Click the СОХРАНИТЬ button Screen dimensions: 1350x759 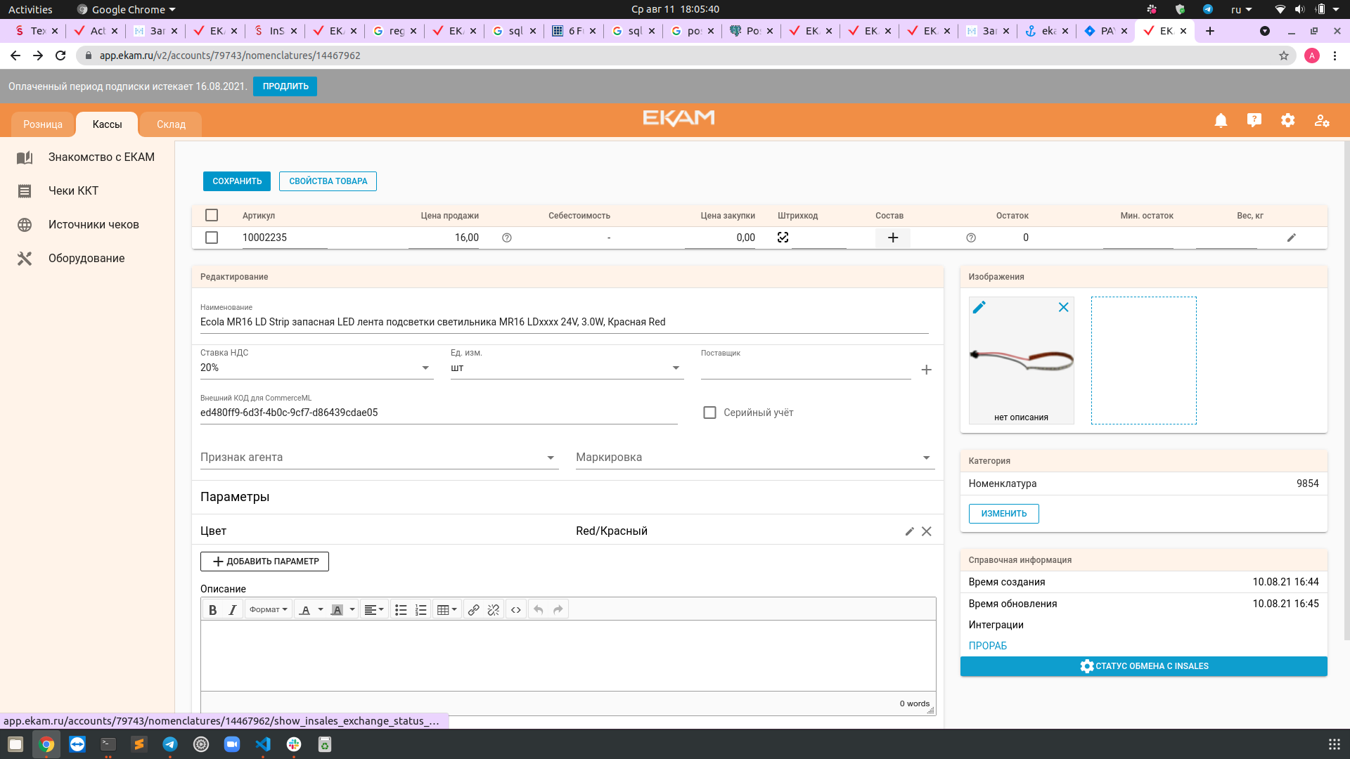pyautogui.click(x=237, y=181)
